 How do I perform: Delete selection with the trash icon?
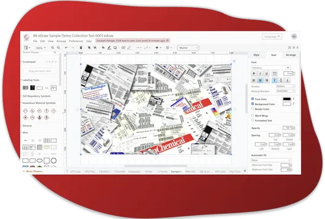coord(81,48)
